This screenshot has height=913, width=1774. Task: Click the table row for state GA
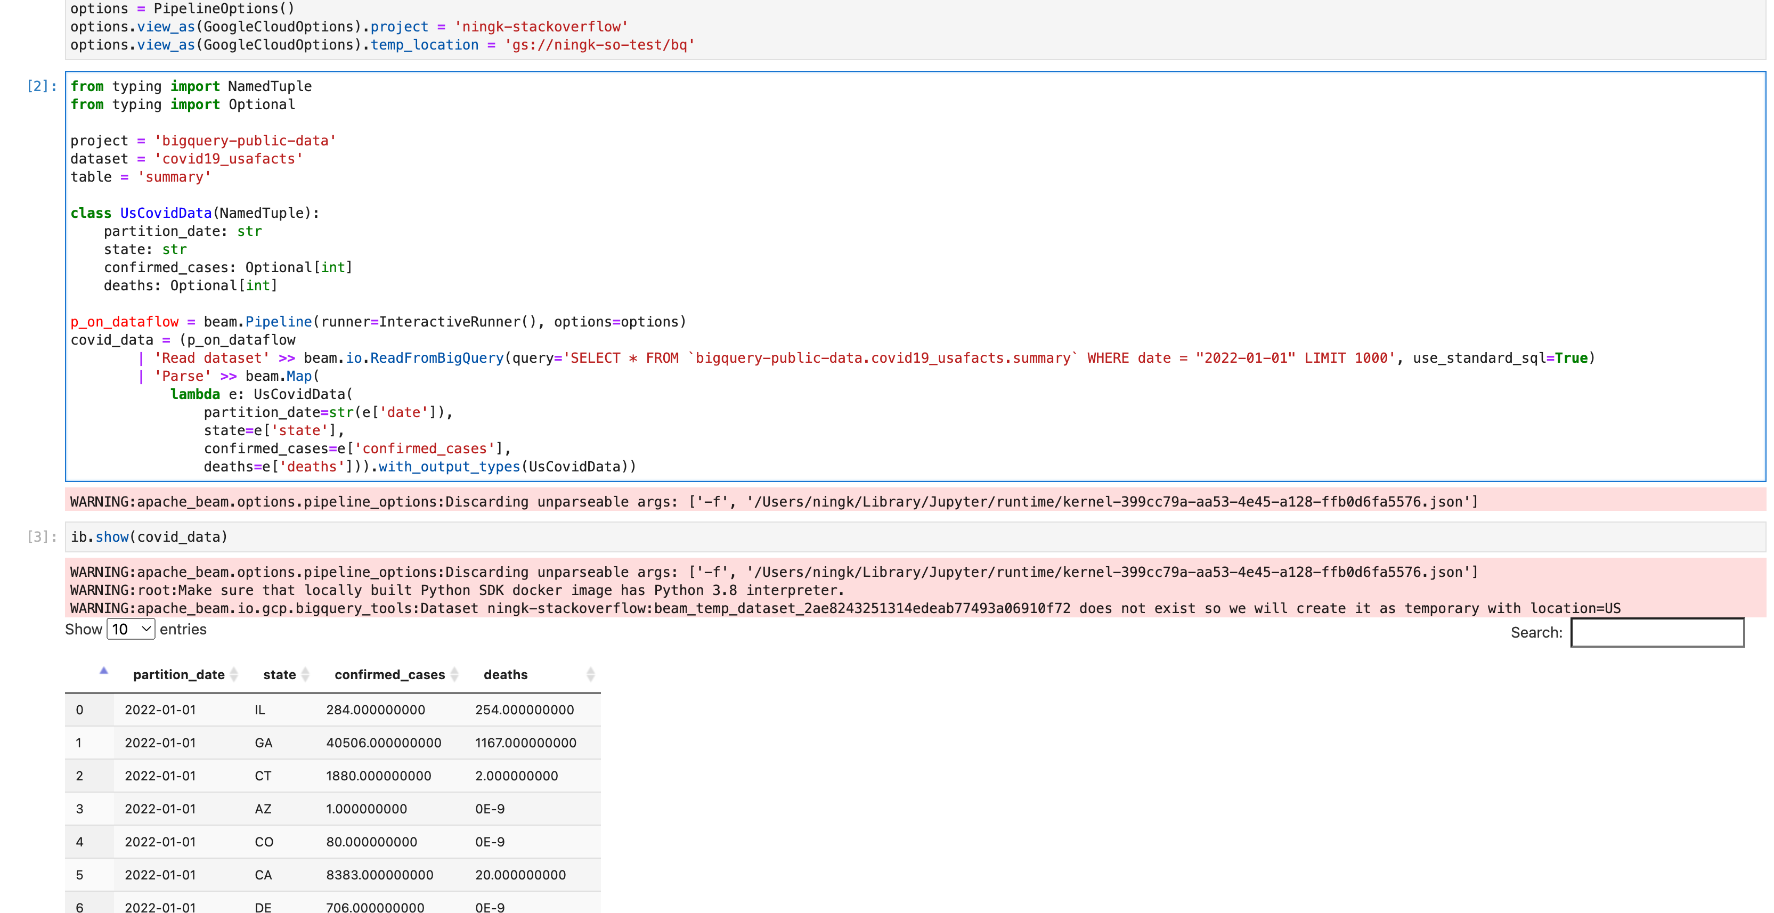tap(332, 743)
